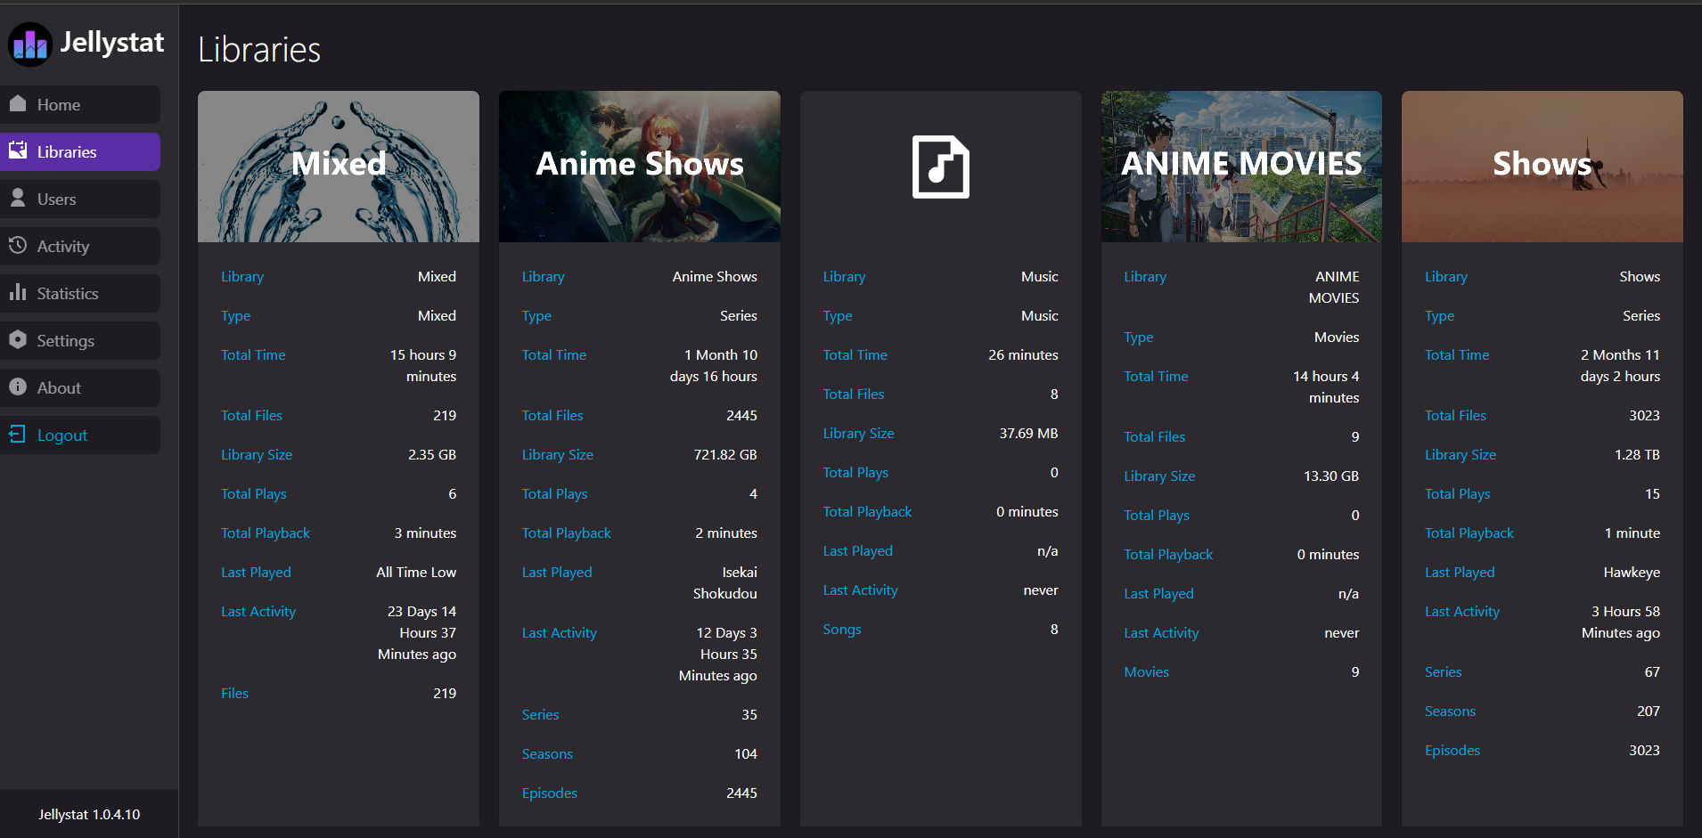Click the Music library note icon
Viewport: 1702px width, 838px height.
coord(940,167)
